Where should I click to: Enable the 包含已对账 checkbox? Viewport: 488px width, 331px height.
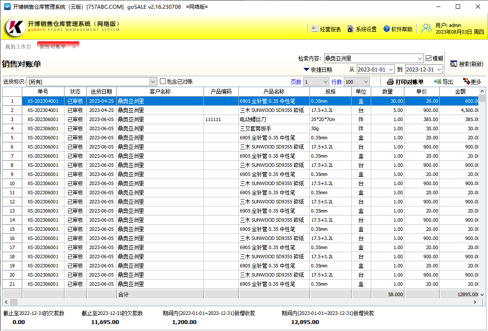163,81
